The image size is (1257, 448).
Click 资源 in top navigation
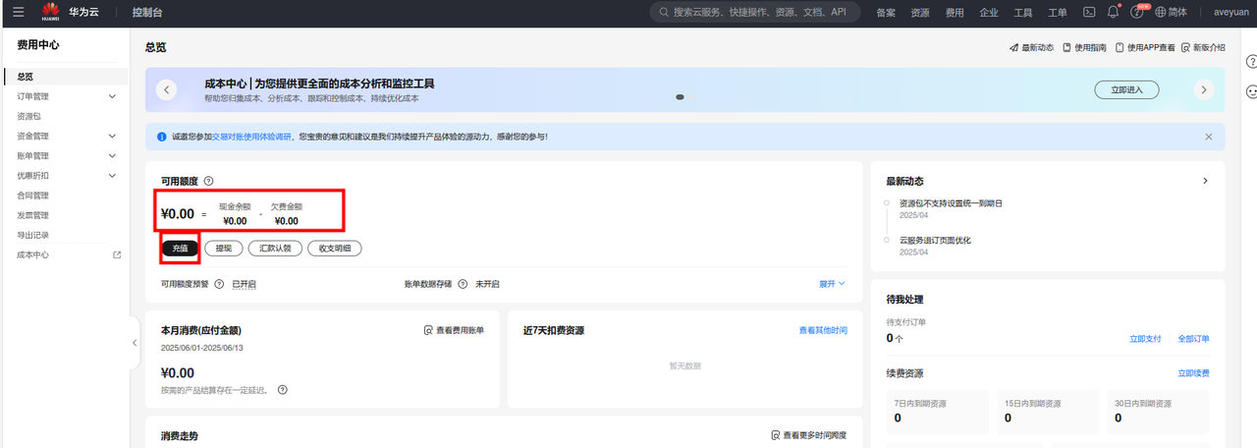920,13
